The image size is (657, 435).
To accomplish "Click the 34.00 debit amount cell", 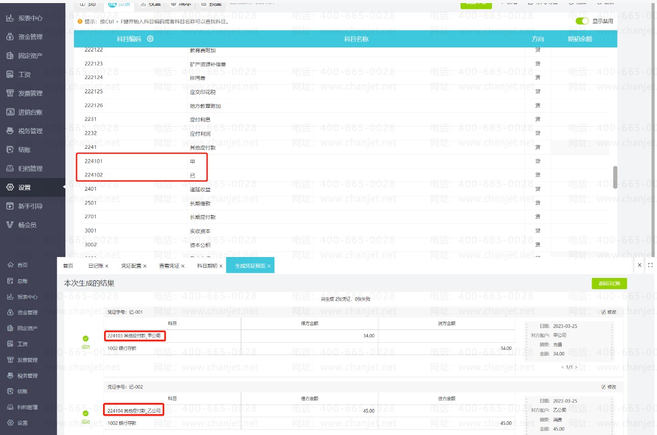I will point(310,336).
